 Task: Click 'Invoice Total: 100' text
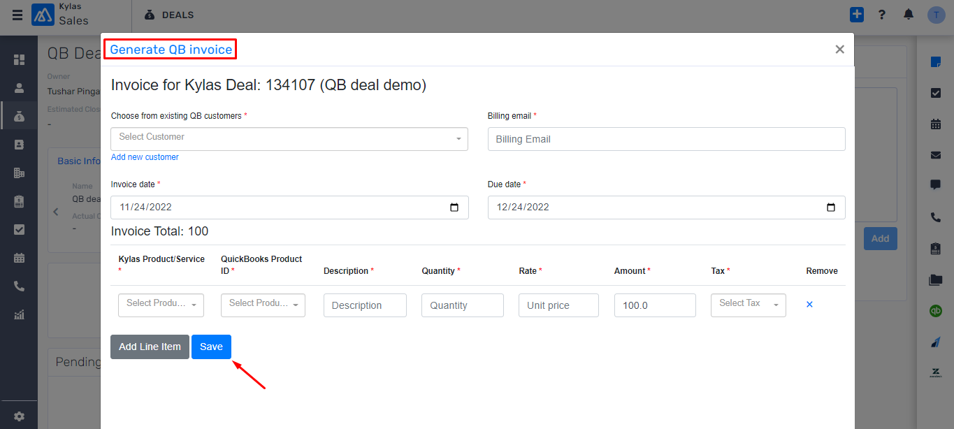(x=159, y=231)
